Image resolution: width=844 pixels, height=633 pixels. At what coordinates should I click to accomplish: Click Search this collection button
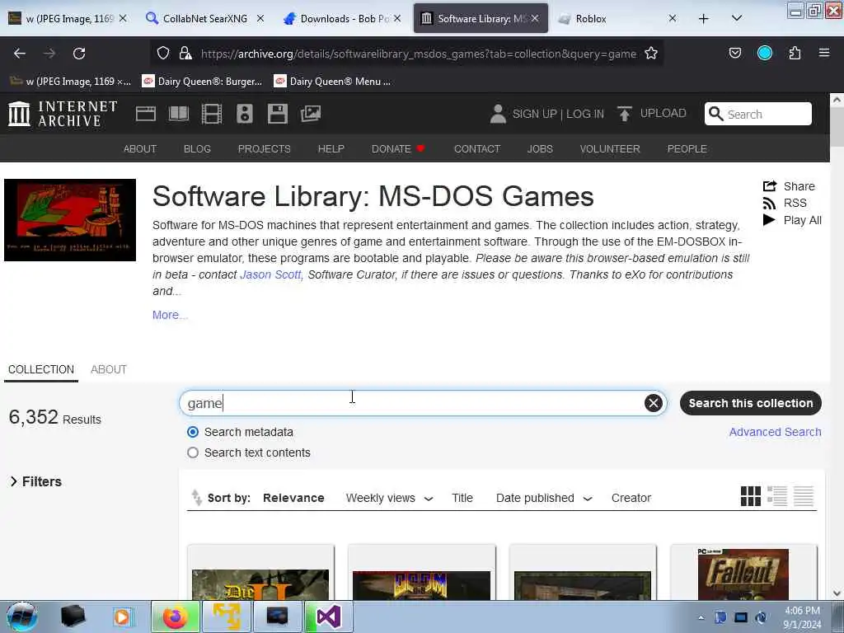coord(750,403)
